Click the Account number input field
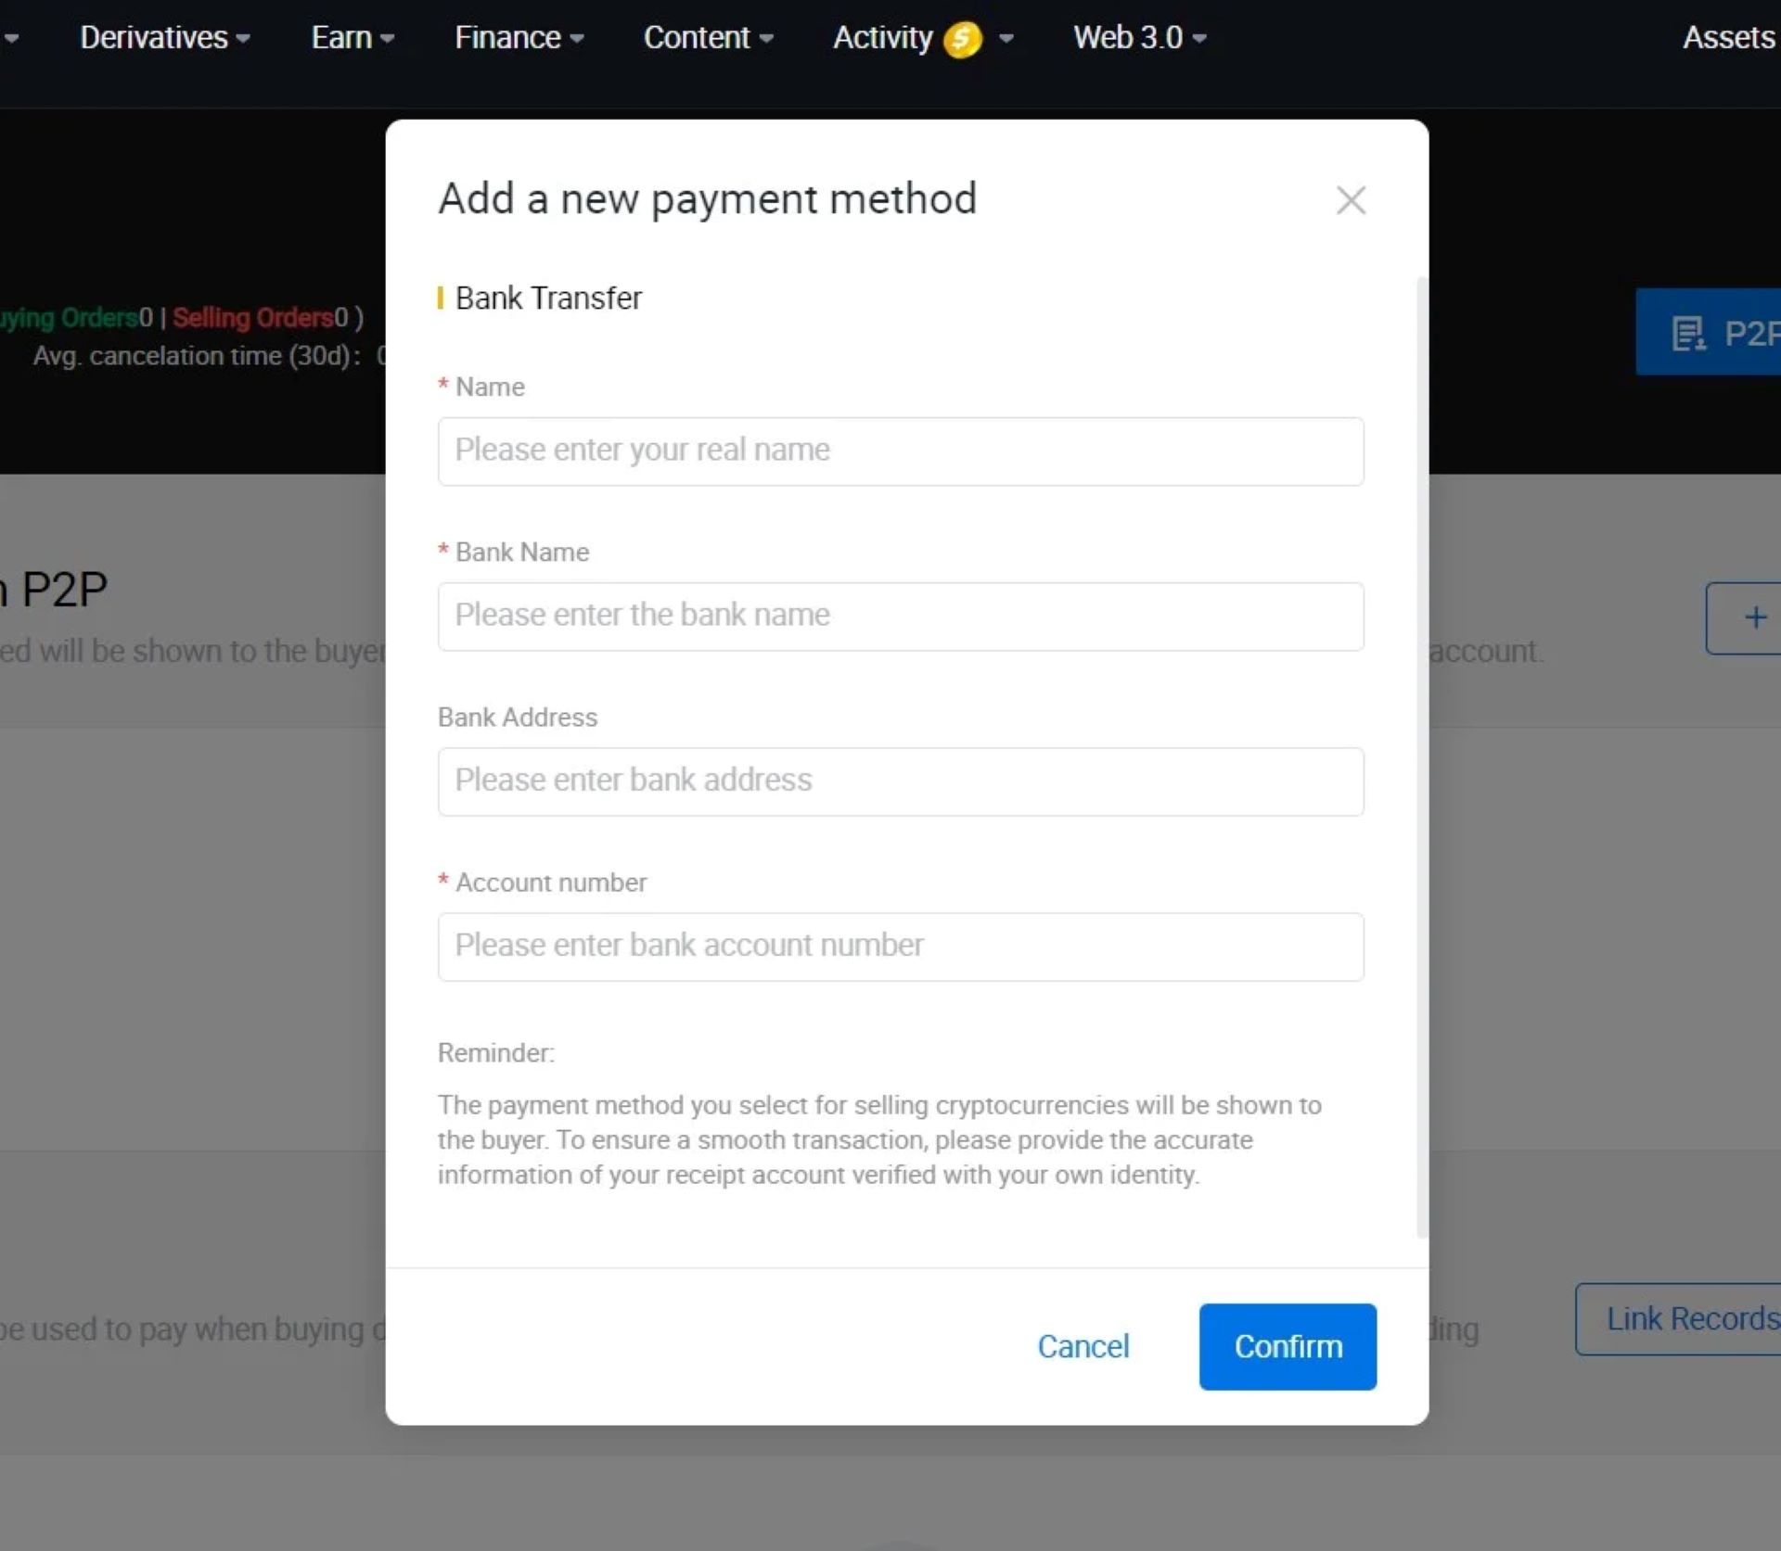The image size is (1781, 1551). [x=901, y=947]
